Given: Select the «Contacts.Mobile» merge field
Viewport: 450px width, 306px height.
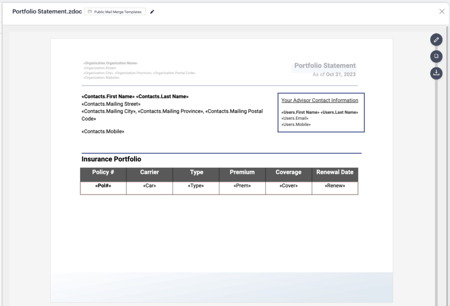Looking at the screenshot, I should pyautogui.click(x=103, y=131).
